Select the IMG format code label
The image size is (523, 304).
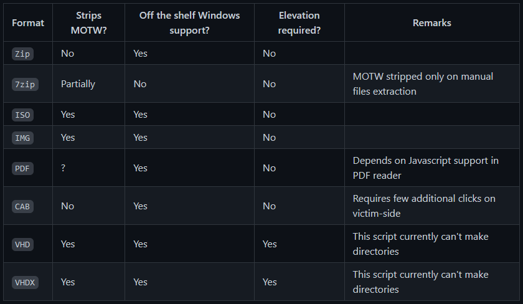point(22,138)
